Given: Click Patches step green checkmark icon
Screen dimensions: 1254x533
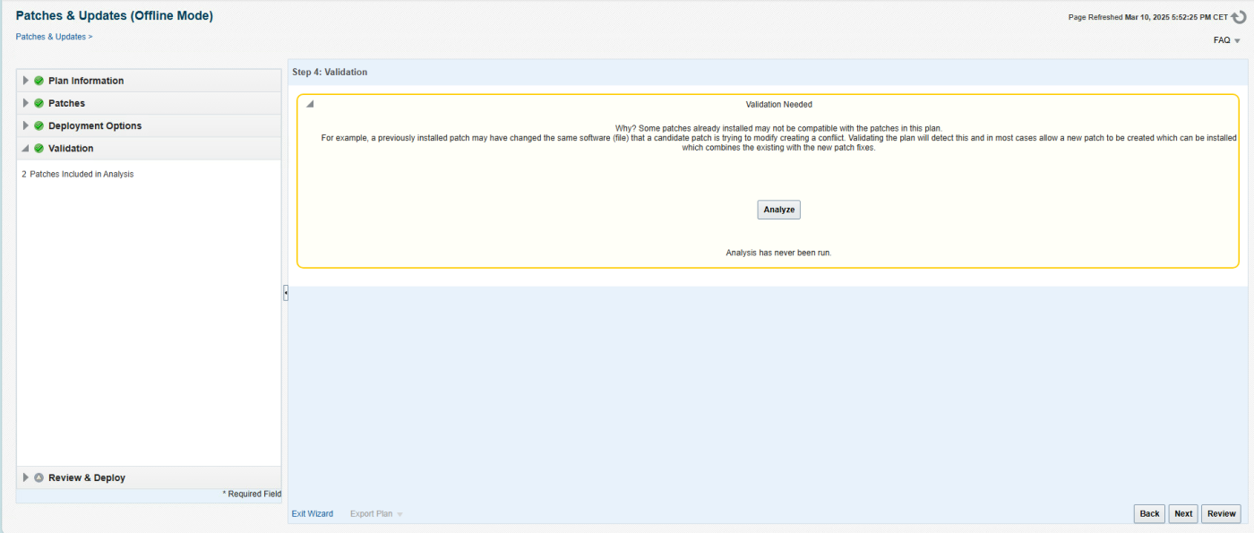Looking at the screenshot, I should coord(39,103).
